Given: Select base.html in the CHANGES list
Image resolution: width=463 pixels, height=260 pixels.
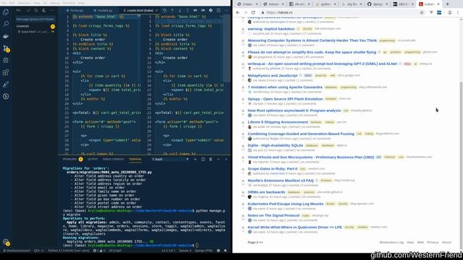Looking at the screenshot, I should click(35, 32).
